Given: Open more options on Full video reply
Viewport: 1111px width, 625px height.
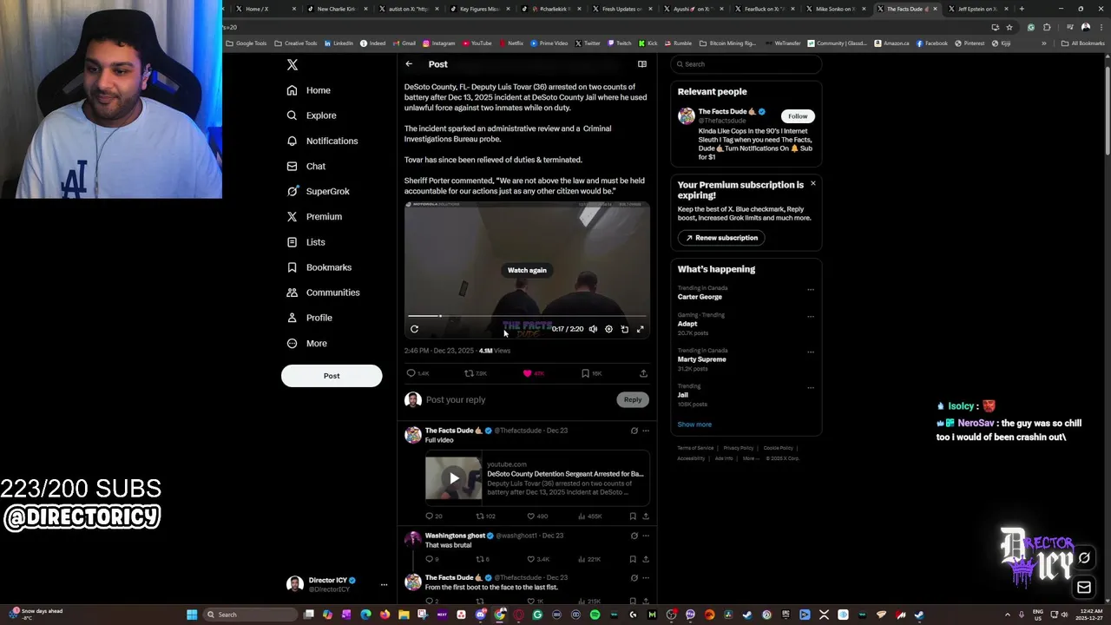Looking at the screenshot, I should click(646, 431).
